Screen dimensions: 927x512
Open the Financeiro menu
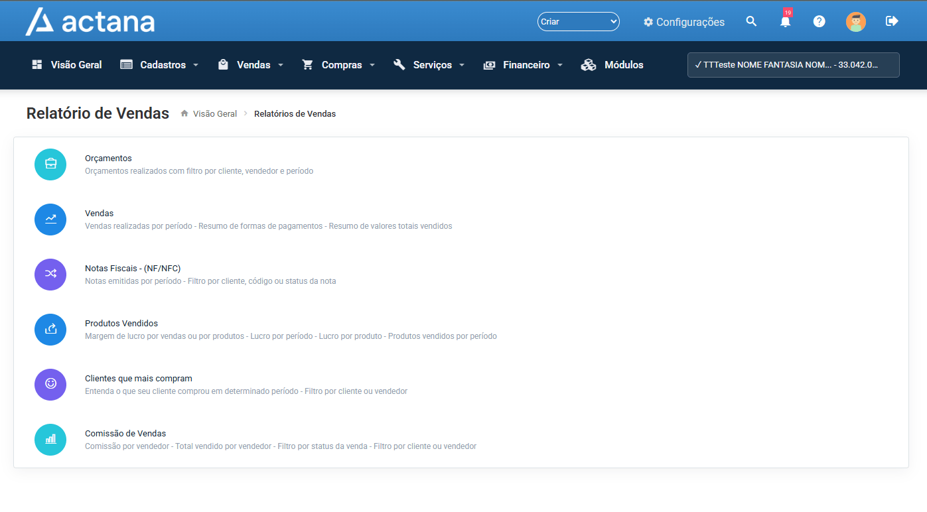(x=523, y=65)
